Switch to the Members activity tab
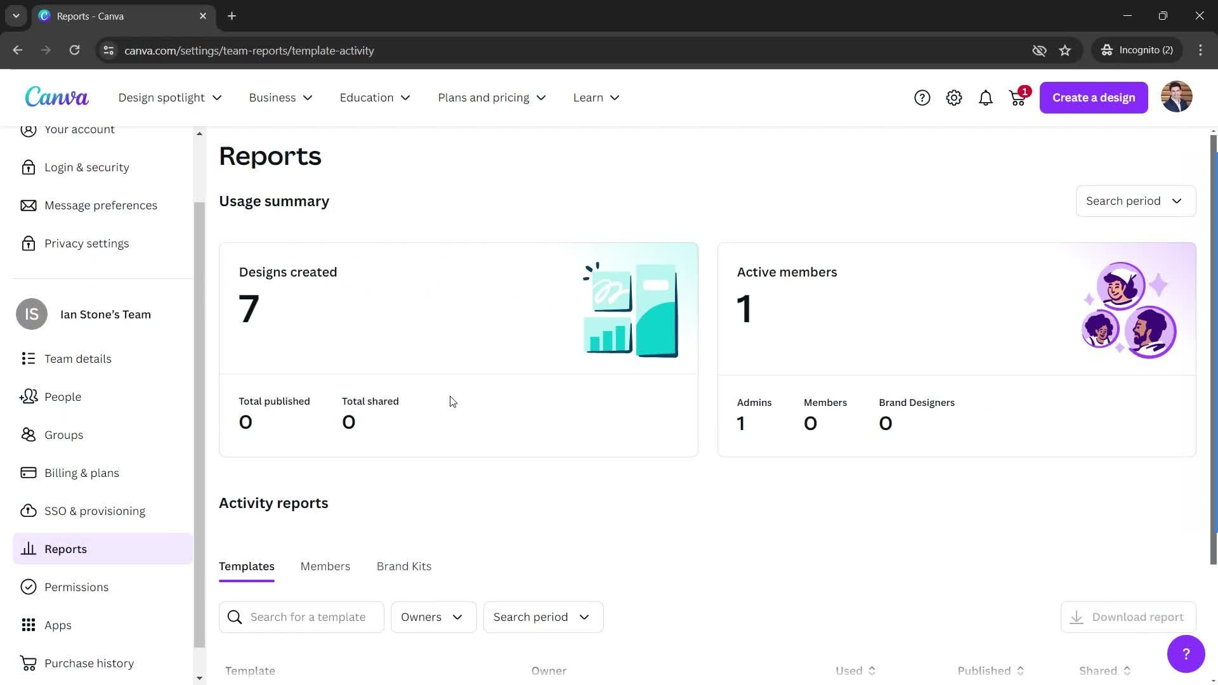 pos(325,566)
